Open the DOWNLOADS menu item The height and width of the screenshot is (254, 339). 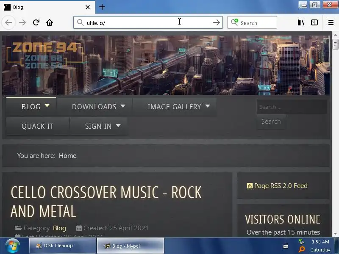click(x=94, y=107)
